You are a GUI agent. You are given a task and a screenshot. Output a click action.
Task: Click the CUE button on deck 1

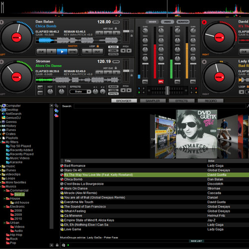(41, 52)
